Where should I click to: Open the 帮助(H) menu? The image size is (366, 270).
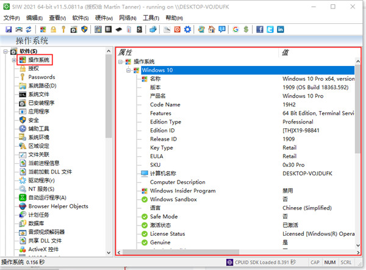coord(174,18)
